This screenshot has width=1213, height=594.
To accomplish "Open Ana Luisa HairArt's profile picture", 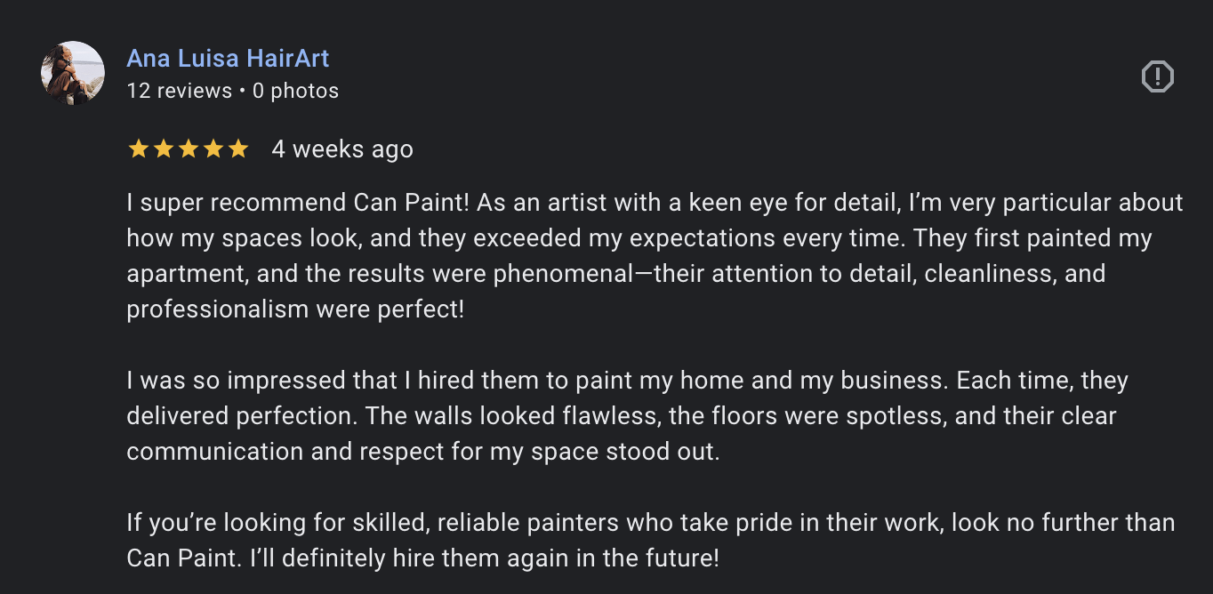I will pos(73,73).
